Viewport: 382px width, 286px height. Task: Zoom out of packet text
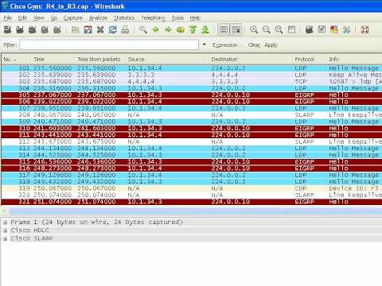pos(267,29)
